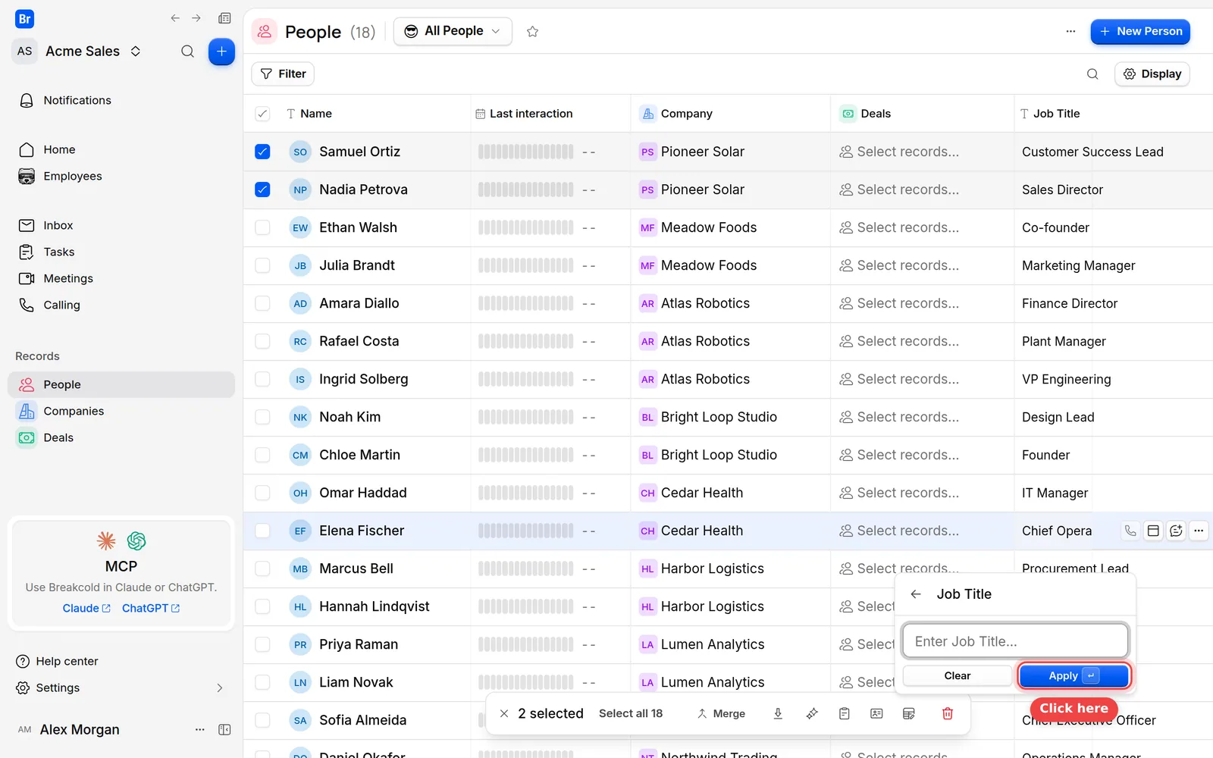
Task: Expand the Settings chevron in the sidebar
Action: click(x=220, y=688)
